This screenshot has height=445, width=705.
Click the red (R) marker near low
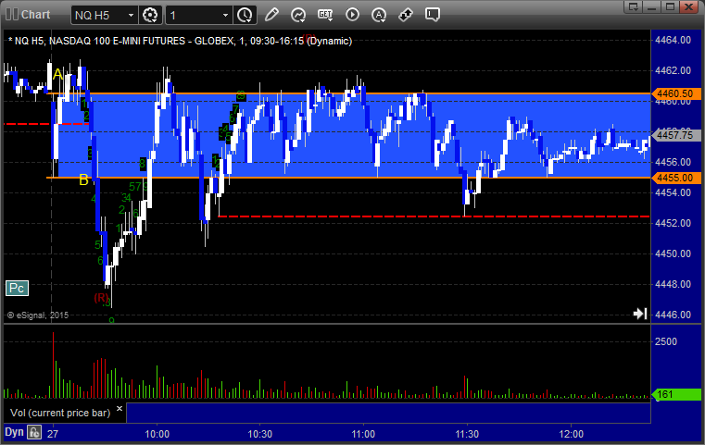point(101,298)
